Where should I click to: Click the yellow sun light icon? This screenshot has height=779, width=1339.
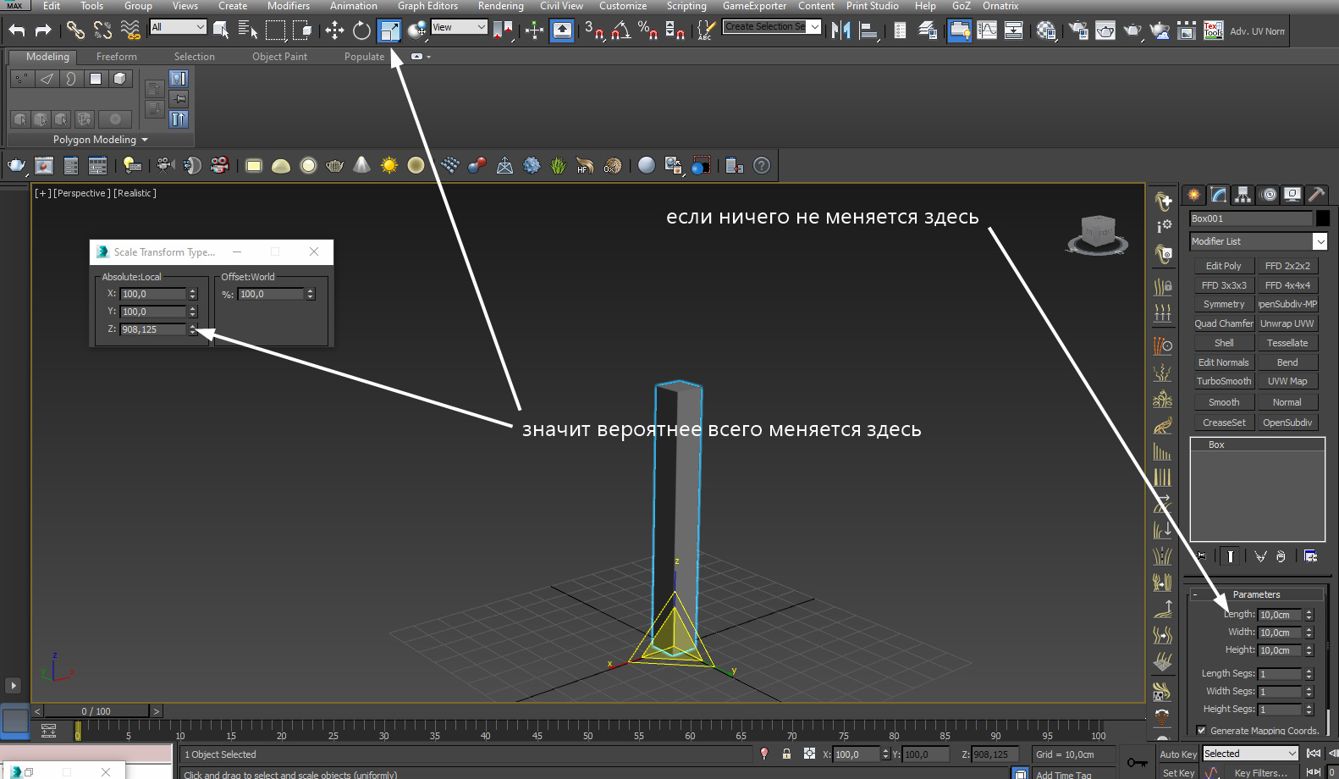coord(388,166)
